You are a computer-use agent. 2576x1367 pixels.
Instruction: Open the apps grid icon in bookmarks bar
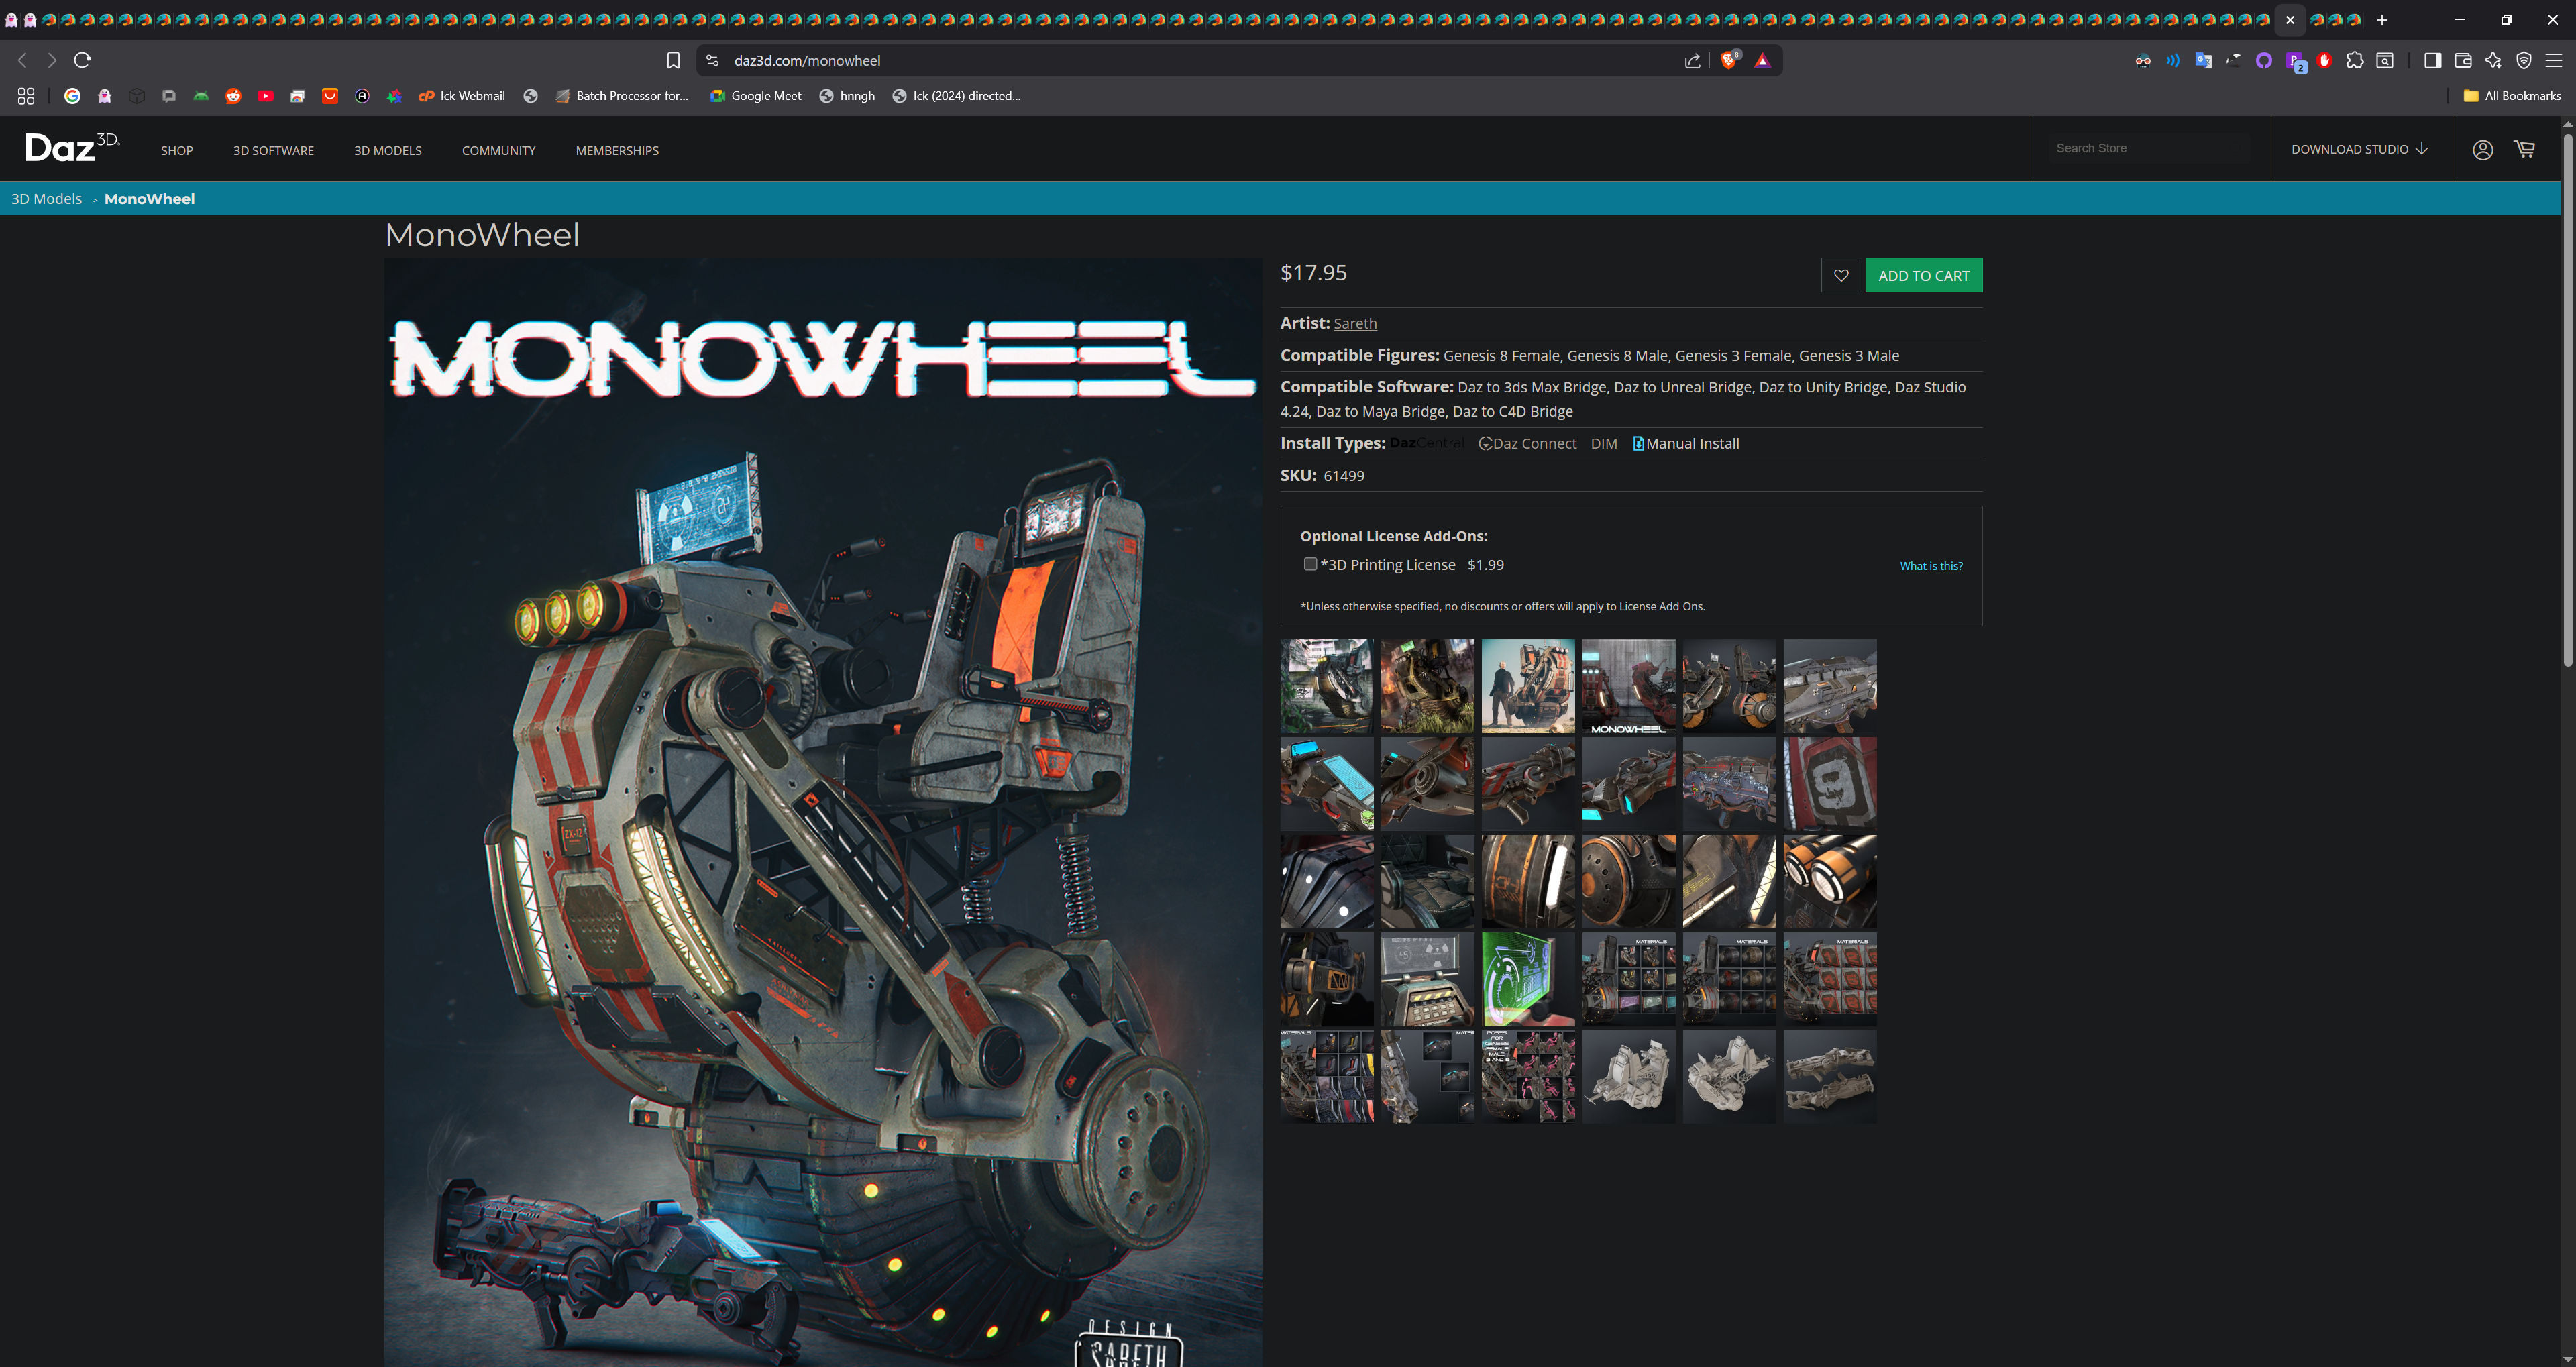tap(26, 96)
